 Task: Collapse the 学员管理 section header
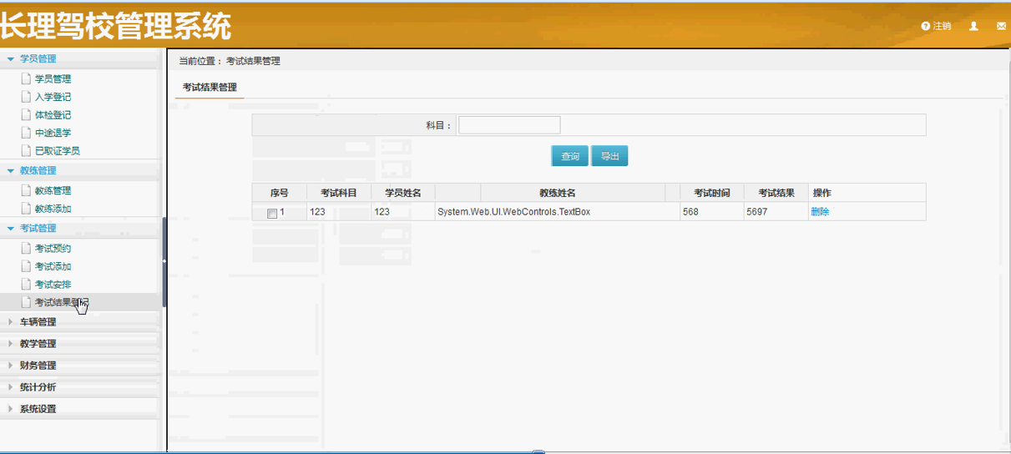[x=80, y=58]
